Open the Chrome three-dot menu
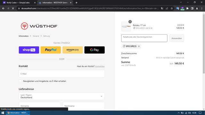The height and width of the screenshot is (115, 205). [202, 8]
